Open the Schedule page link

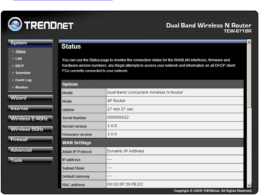(x=23, y=73)
